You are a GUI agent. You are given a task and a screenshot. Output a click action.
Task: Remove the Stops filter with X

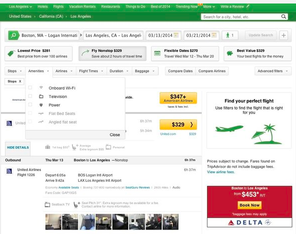point(20,81)
